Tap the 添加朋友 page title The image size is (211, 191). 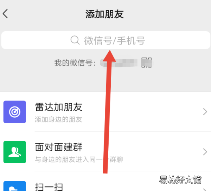[104, 14]
